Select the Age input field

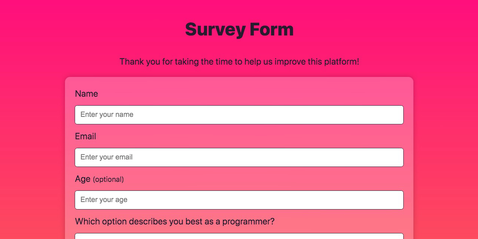(x=239, y=200)
